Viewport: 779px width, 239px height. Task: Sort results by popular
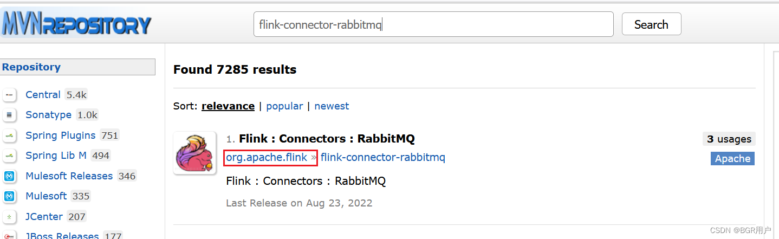pyautogui.click(x=284, y=106)
